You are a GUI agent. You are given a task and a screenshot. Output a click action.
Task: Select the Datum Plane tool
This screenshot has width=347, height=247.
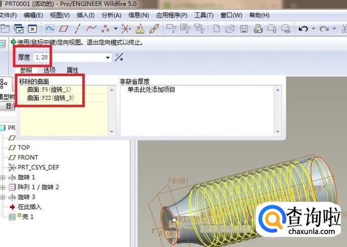click(64, 28)
